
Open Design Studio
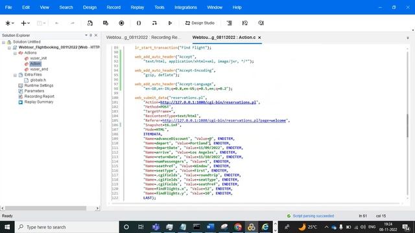[200, 23]
